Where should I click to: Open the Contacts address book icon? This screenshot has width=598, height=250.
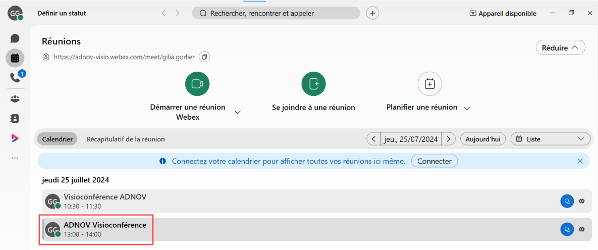tap(15, 118)
